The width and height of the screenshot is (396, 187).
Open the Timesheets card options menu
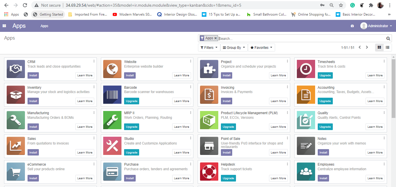(x=384, y=61)
